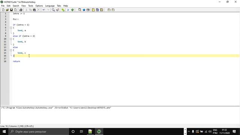
Task: Open the volume speaker tray icon
Action: point(210,132)
